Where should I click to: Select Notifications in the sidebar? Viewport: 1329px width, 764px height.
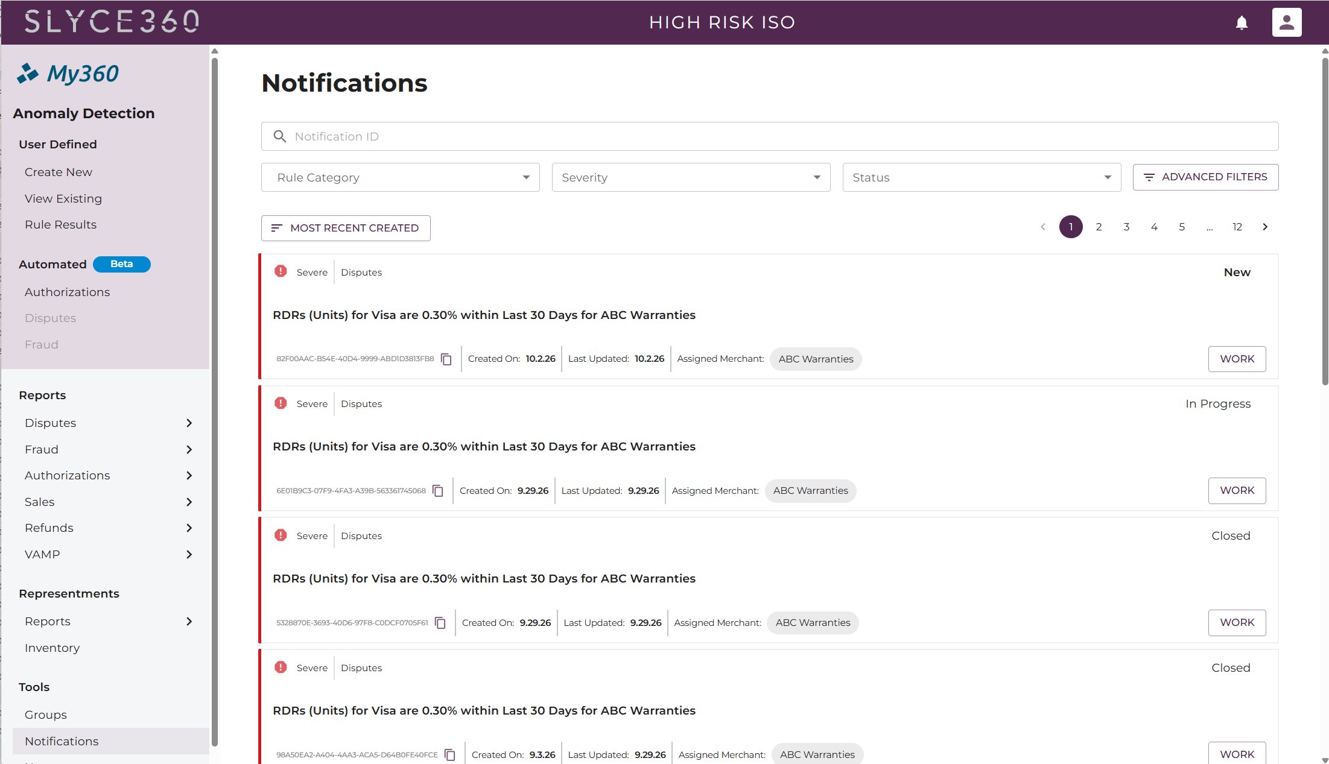[x=110, y=741]
